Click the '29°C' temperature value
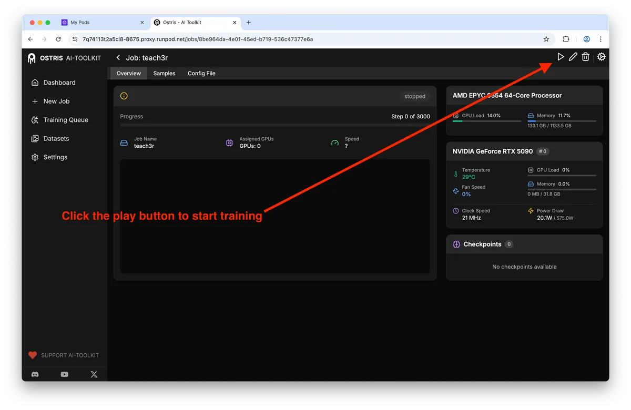This screenshot has height=410, width=631. click(x=469, y=177)
